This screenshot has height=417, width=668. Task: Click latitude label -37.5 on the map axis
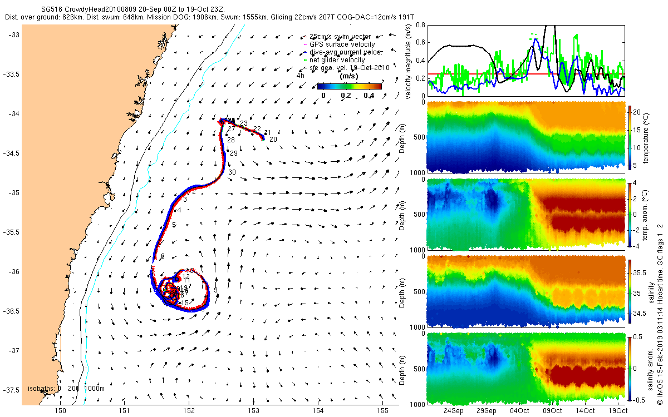click(x=11, y=390)
